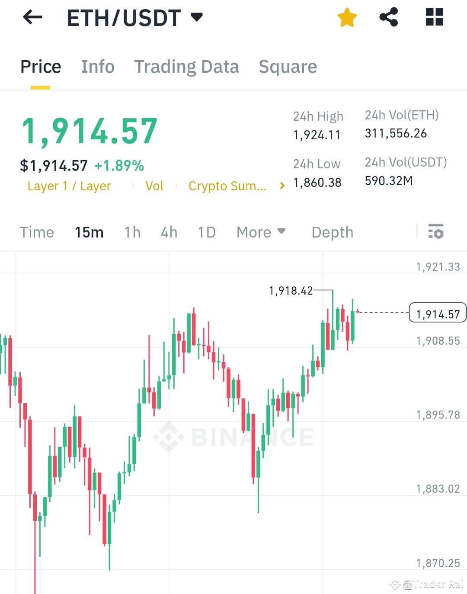Toggle the Layer 1 / Layer tag
This screenshot has width=467, height=594.
[69, 186]
